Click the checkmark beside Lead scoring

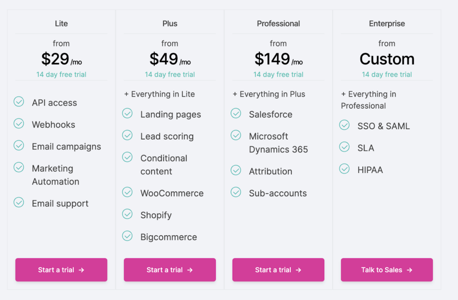[127, 135]
